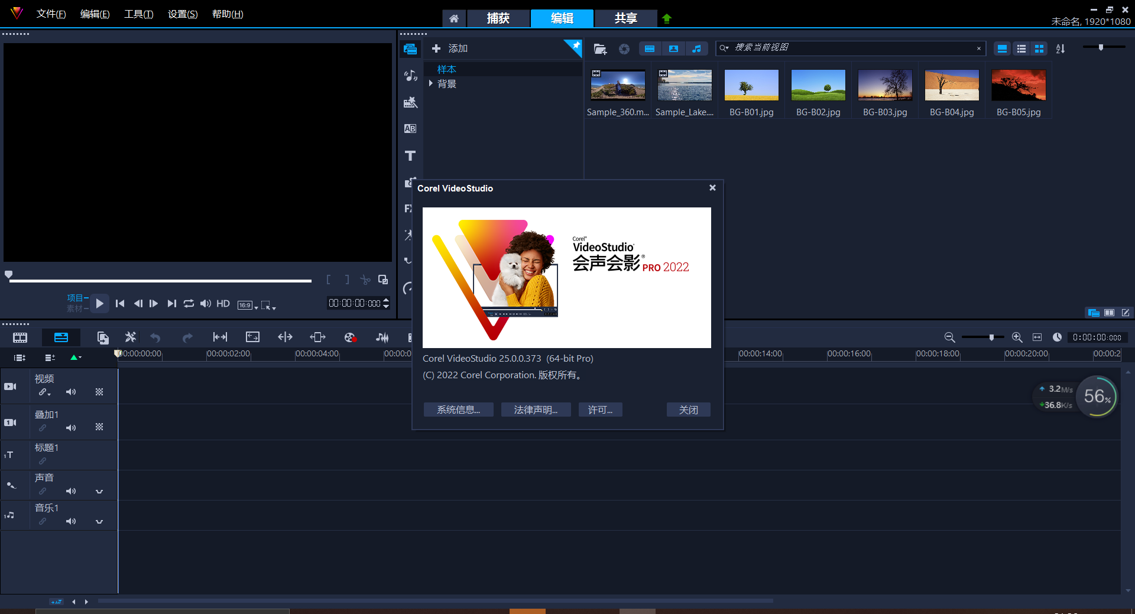Toggle show photos filter in library
1135x614 pixels.
673,49
